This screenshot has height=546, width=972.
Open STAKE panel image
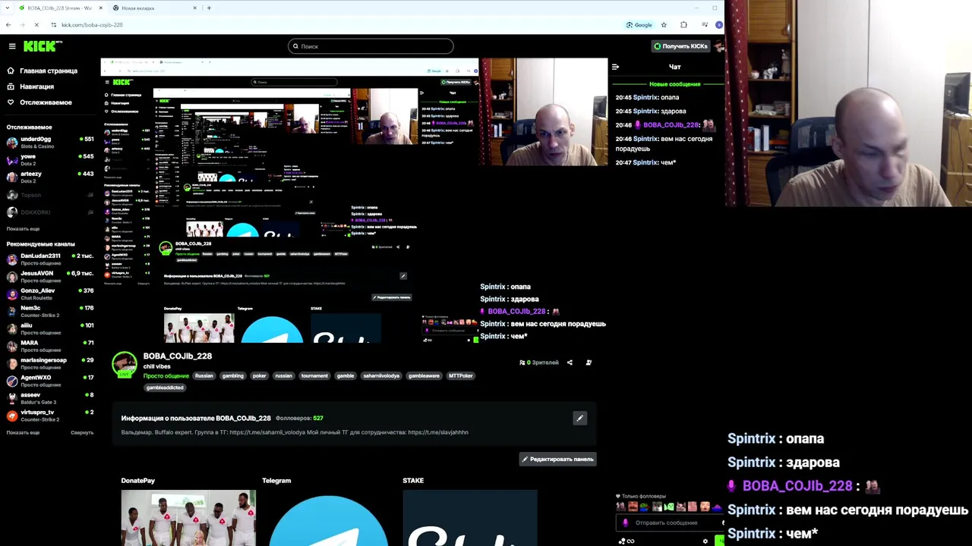tap(470, 518)
